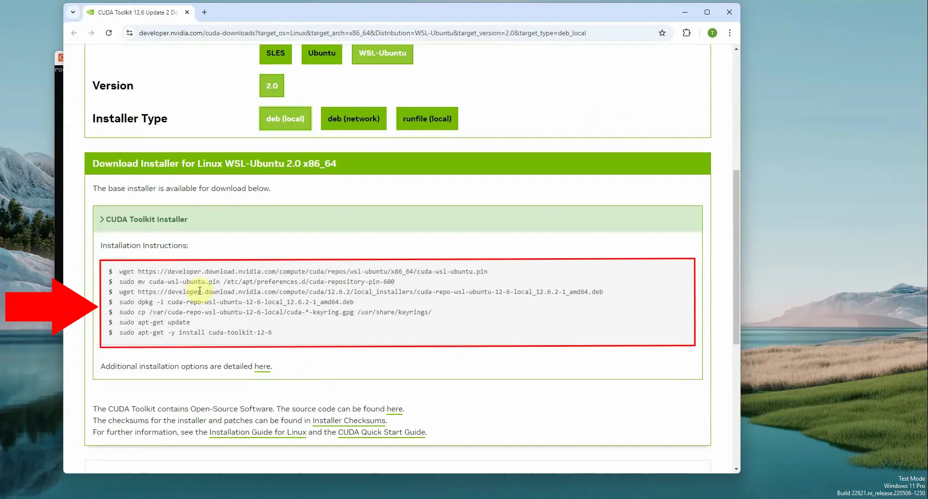Open Installation Guide for Linux link
Viewport: 928px width, 499px height.
[x=258, y=432]
